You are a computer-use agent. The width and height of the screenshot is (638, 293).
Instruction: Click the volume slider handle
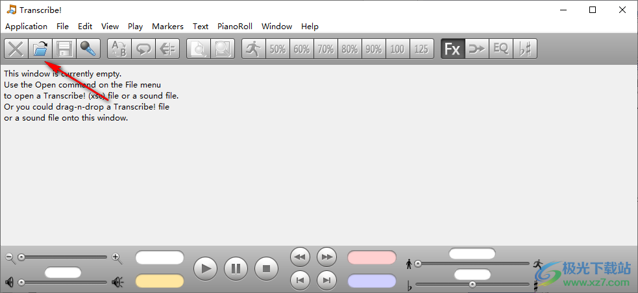coord(21,282)
